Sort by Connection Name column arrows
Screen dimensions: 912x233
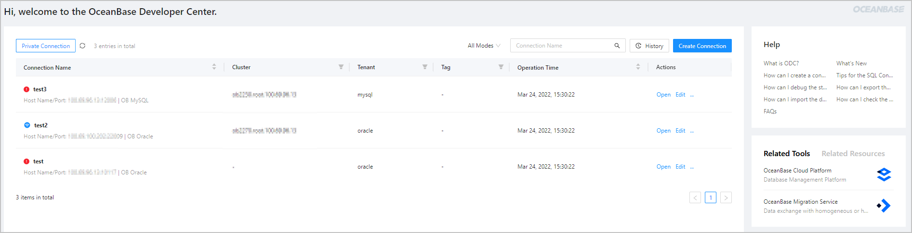[x=214, y=67]
